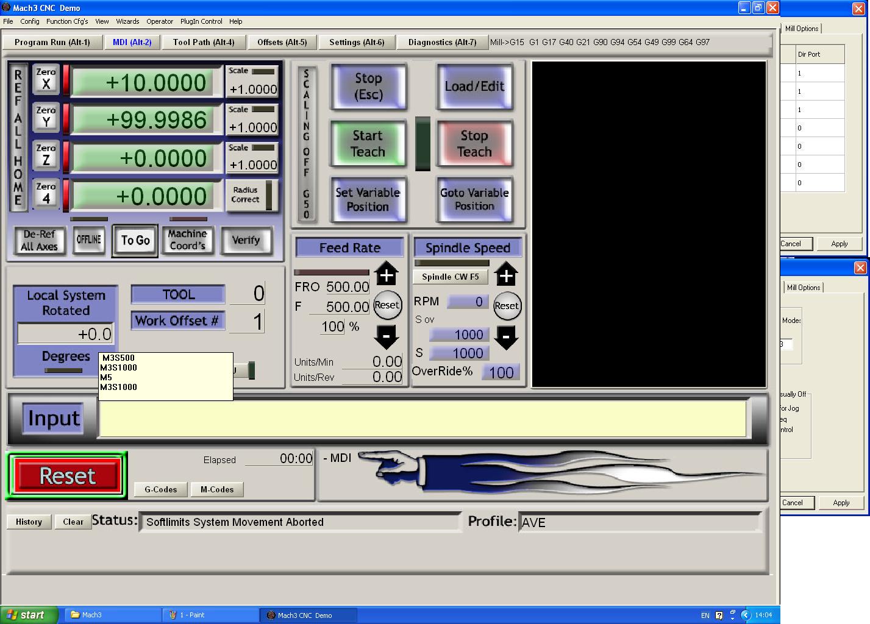
Task: Open the M-Codes list
Action: tap(217, 489)
